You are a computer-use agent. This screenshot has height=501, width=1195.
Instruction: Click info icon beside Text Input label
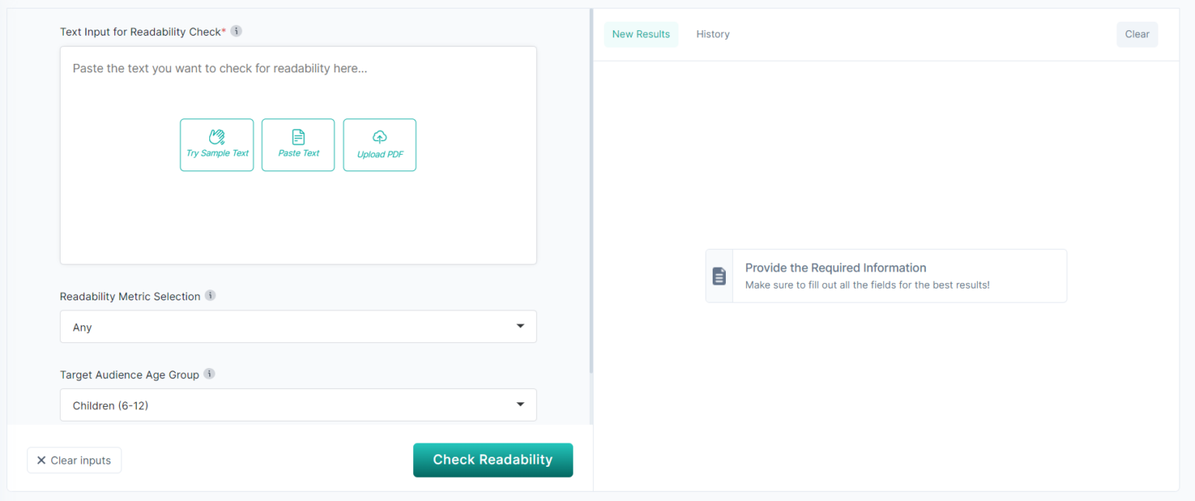[237, 31]
